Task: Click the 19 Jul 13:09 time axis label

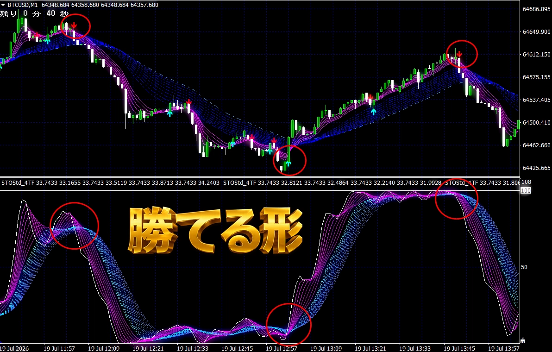Action: (326, 348)
